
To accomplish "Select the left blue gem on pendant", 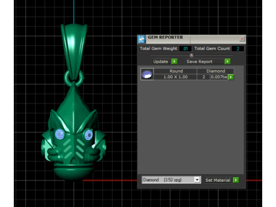I will [x=60, y=134].
